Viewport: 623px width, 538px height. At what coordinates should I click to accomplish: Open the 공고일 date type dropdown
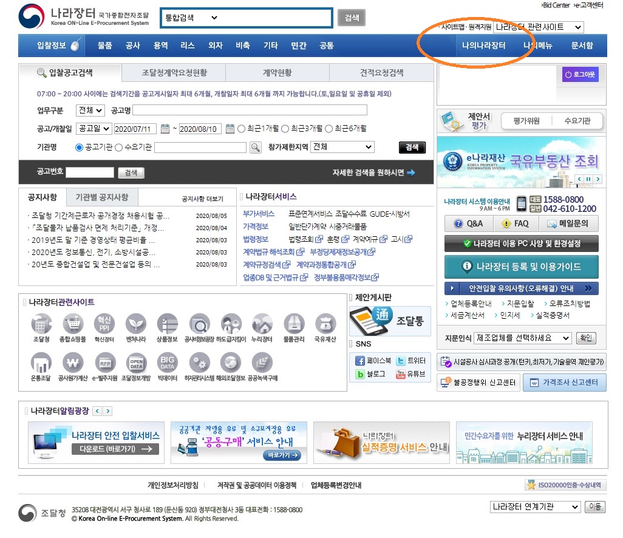(94, 128)
